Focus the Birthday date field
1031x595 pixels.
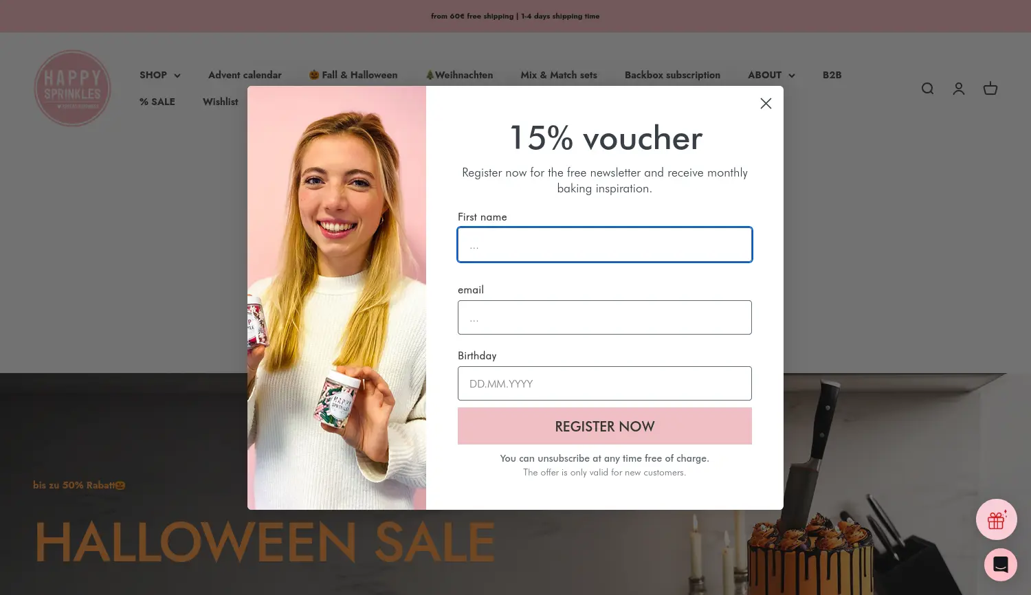click(605, 383)
